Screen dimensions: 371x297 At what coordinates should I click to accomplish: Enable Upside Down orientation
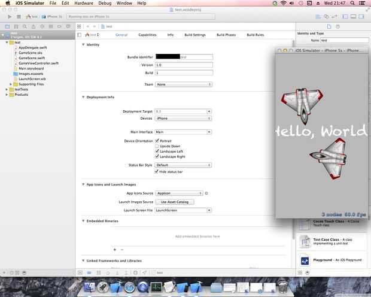pos(157,146)
